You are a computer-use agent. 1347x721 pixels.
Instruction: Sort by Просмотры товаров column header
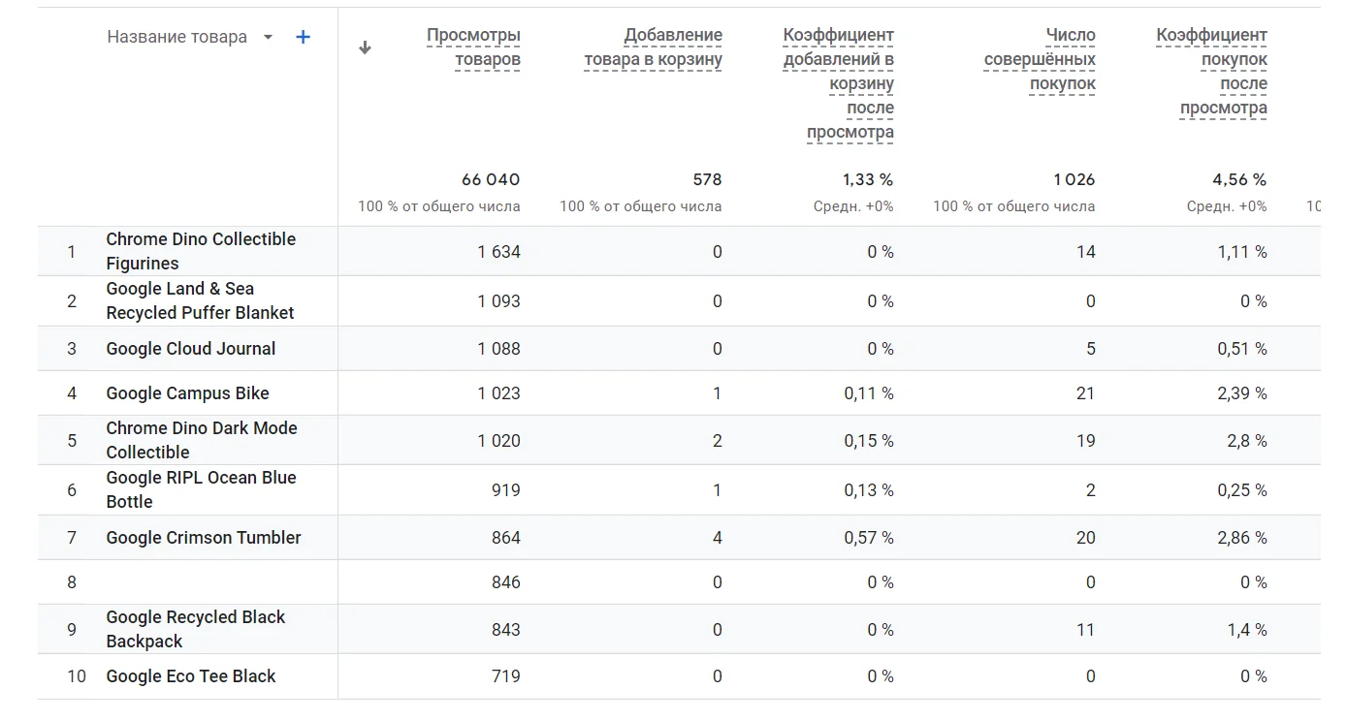click(473, 47)
